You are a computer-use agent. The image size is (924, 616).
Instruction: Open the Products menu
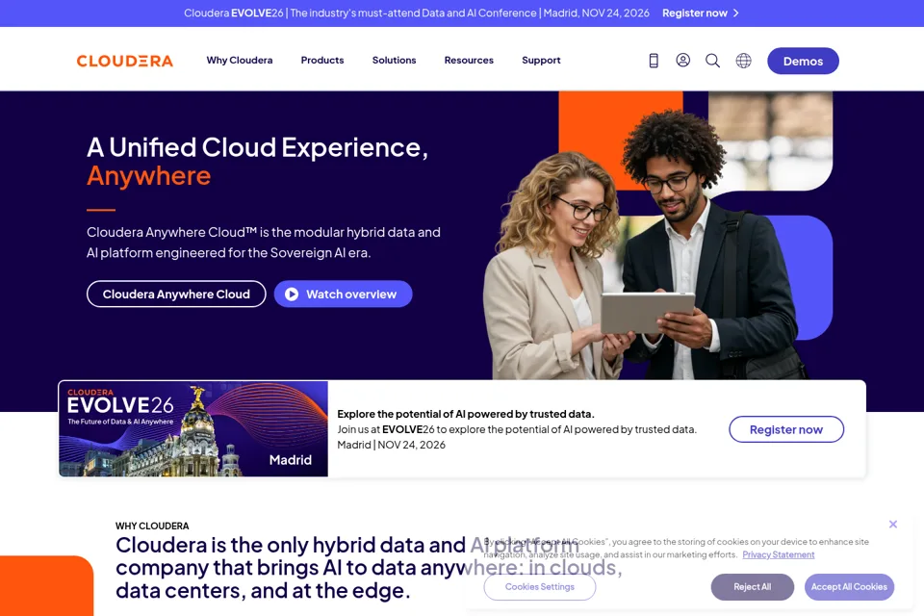322,60
